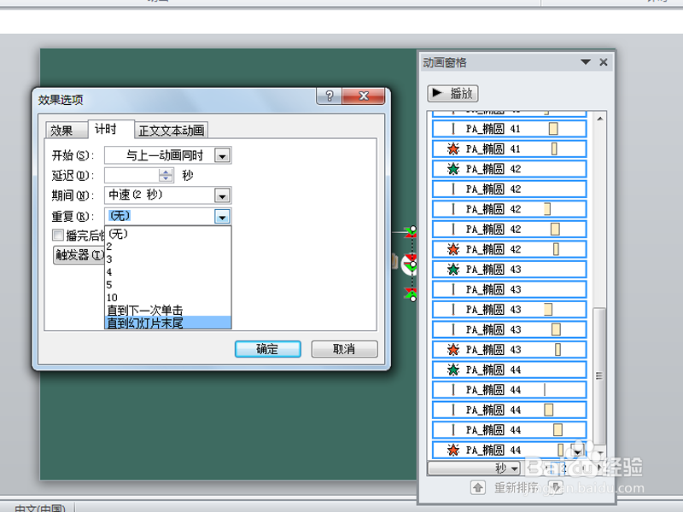Image resolution: width=683 pixels, height=512 pixels.
Task: Move animation up with the 重新排序 up arrow
Action: coord(478,487)
